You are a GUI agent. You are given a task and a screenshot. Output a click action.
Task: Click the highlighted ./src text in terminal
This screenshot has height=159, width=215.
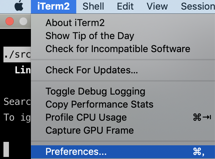[x=17, y=54]
